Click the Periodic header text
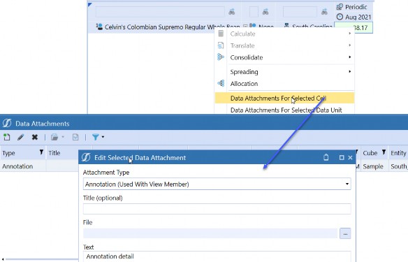 click(356, 7)
